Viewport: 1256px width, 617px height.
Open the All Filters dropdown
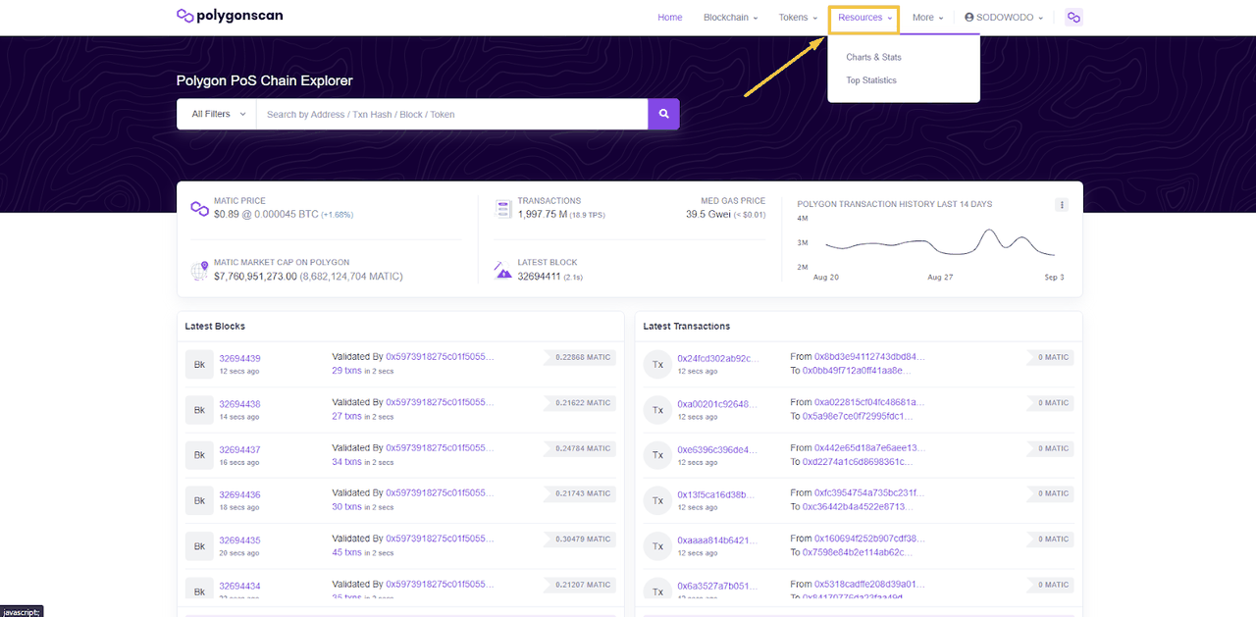tap(215, 113)
